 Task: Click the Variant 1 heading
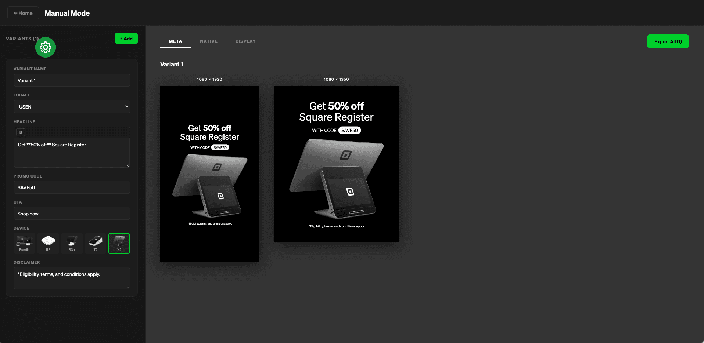[172, 64]
